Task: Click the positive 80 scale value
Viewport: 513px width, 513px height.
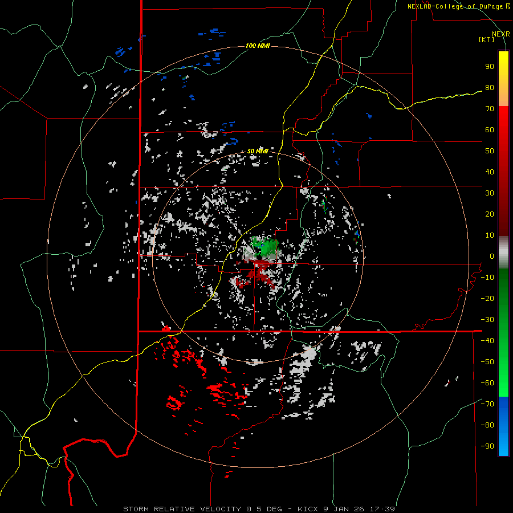Action: coord(490,88)
